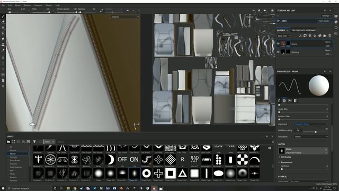Open the Shelf filter funnel icon
339x191 pixels.
pyautogui.click(x=34, y=142)
